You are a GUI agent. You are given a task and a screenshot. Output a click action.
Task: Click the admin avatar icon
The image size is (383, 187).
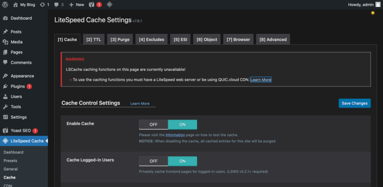(x=378, y=5)
